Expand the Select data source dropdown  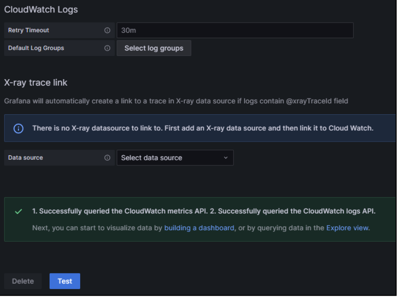coord(175,158)
